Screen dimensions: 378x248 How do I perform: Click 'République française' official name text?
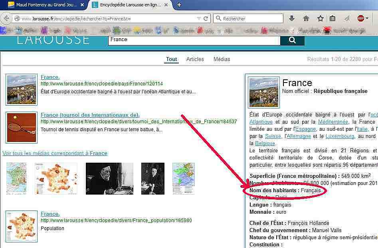(x=340, y=91)
